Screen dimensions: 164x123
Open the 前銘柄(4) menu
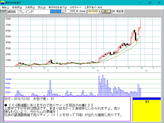click(x=17, y=8)
